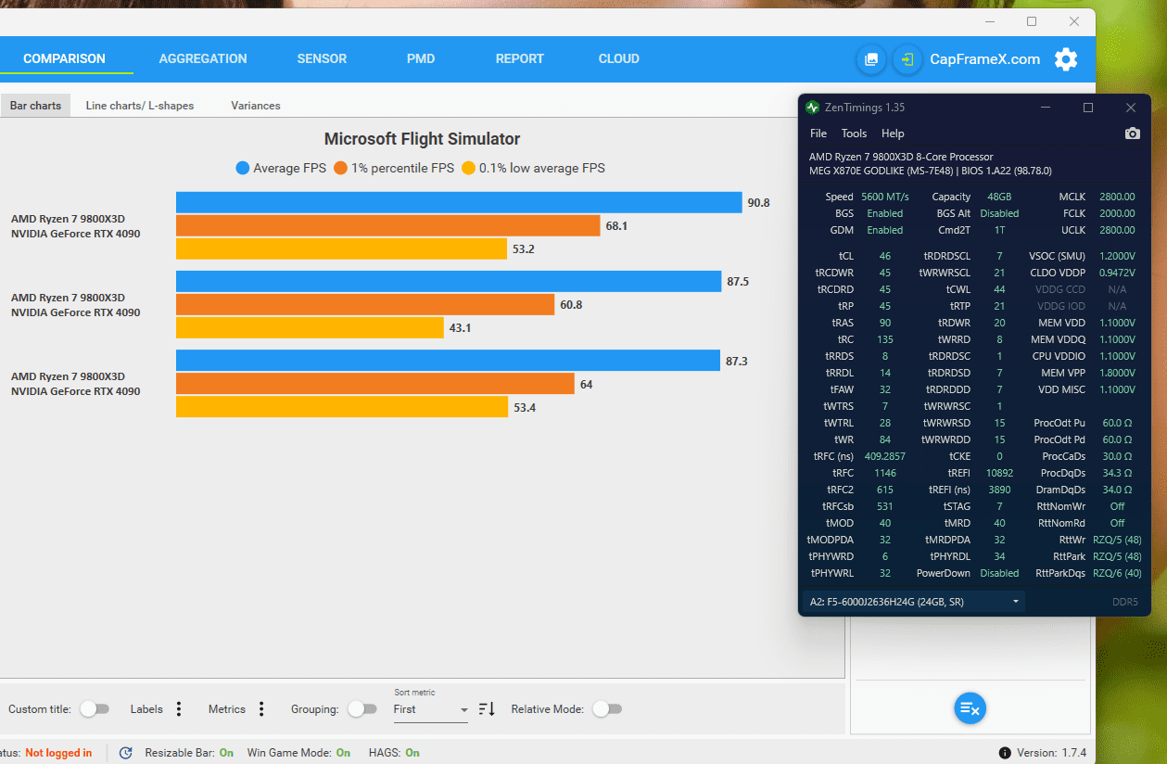Enable Relative Mode switch
The width and height of the screenshot is (1167, 764).
click(606, 709)
